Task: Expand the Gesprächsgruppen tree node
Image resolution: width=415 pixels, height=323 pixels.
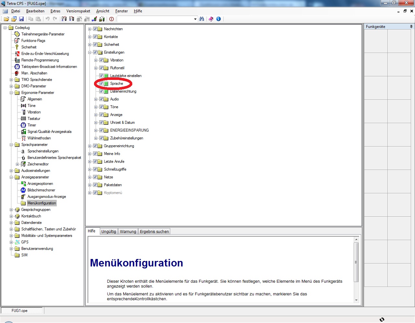Action: click(x=11, y=210)
